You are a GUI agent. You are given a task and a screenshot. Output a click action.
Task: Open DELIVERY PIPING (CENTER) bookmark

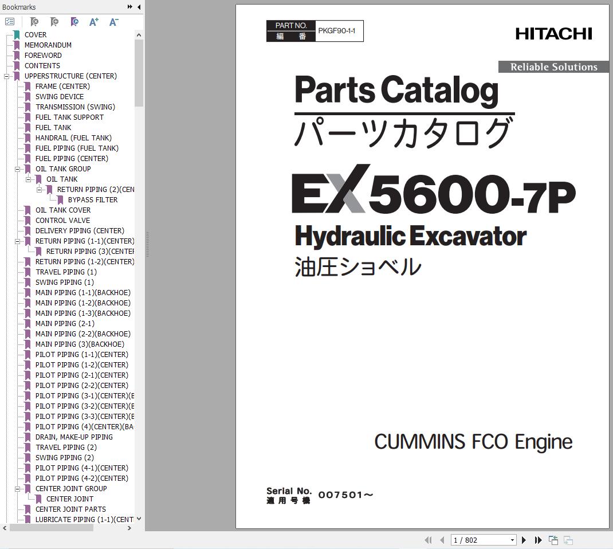tap(80, 231)
